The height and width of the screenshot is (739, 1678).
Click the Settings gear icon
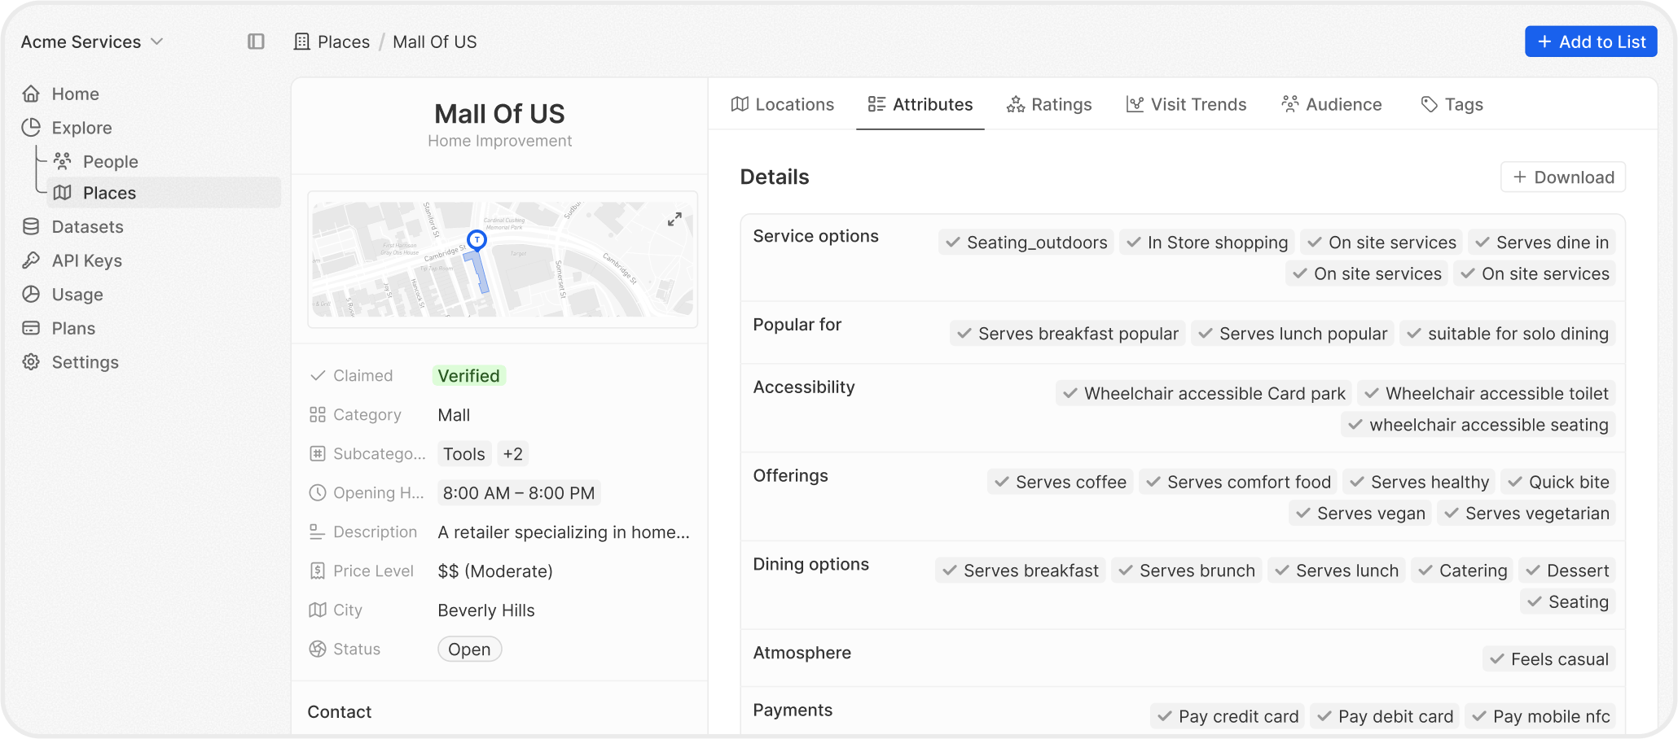point(31,362)
